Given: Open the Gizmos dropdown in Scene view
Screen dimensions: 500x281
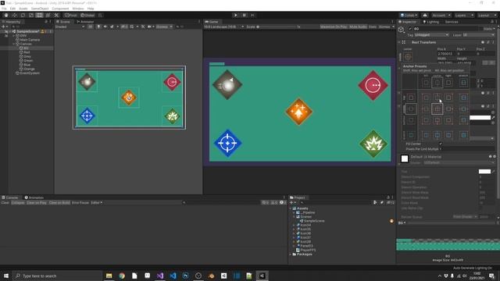Looking at the screenshot, I should click(x=164, y=27).
